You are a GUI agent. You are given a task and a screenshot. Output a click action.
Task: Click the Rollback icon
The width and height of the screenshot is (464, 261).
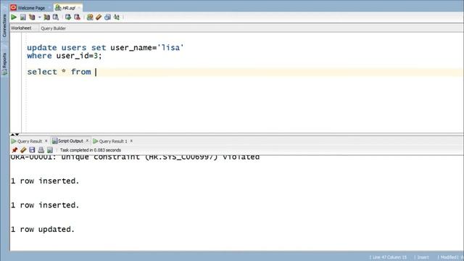[78, 17]
